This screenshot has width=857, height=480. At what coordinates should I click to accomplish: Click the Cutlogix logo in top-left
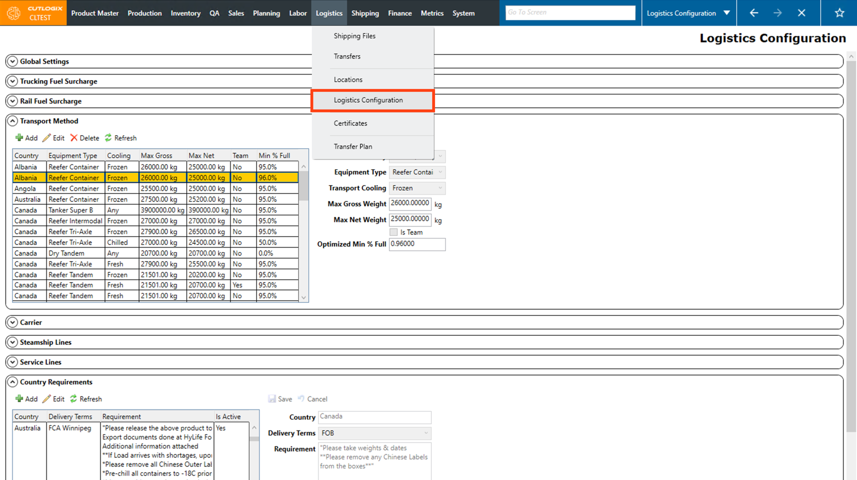click(x=33, y=13)
